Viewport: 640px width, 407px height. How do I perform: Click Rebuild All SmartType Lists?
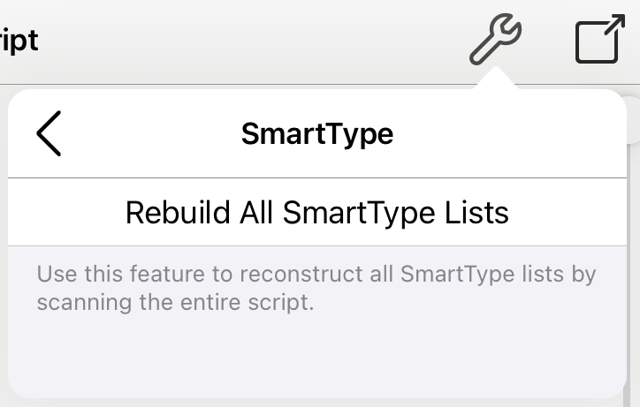(317, 213)
